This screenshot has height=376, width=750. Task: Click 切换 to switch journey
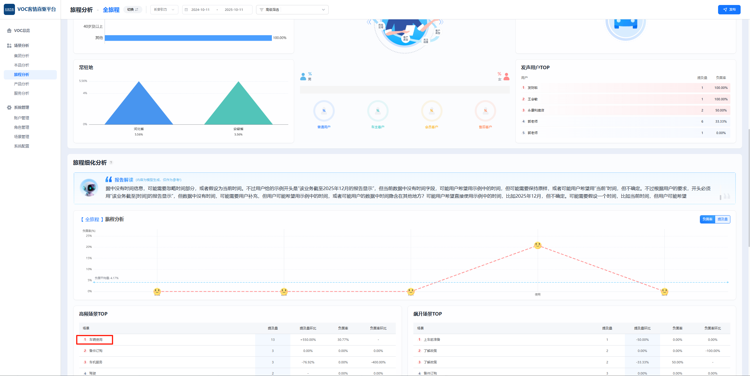click(133, 10)
